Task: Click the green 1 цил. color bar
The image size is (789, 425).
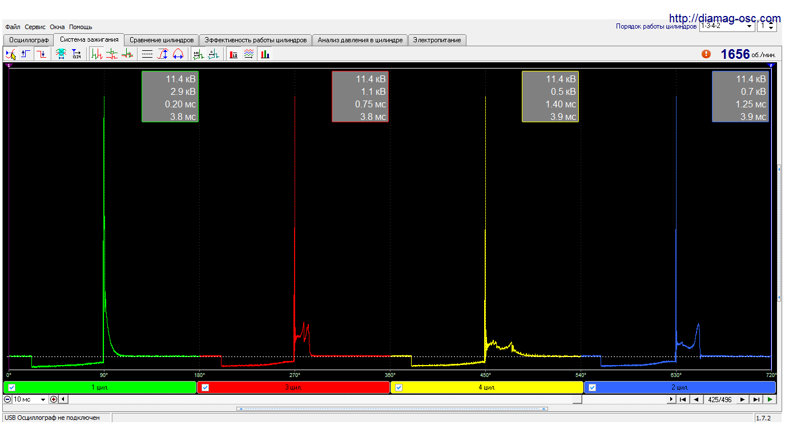Action: [x=100, y=387]
